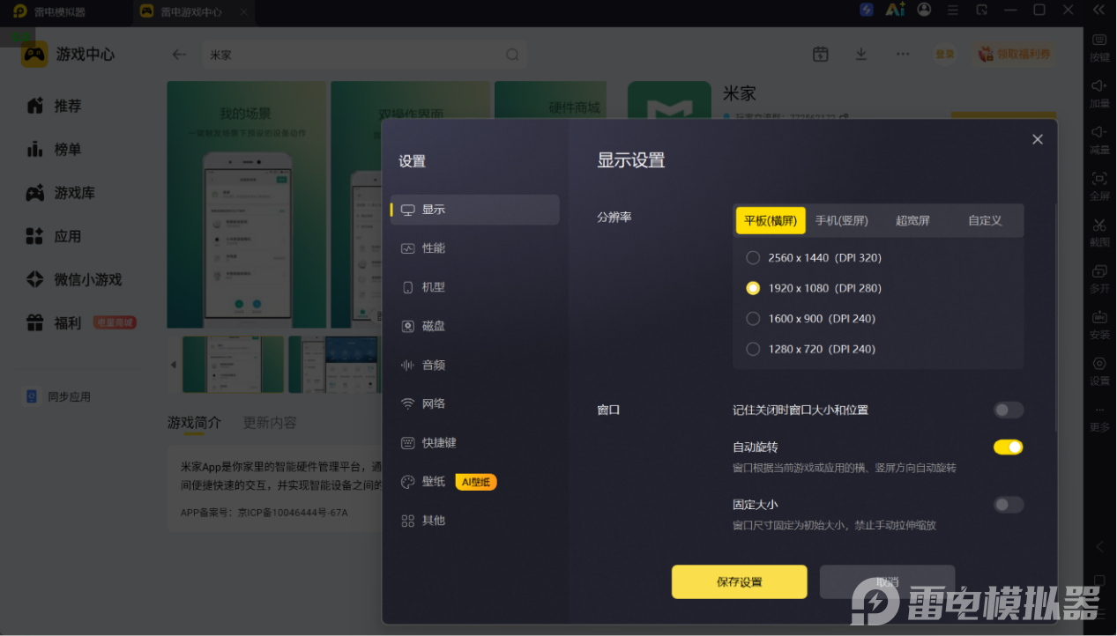Click the back arrow beside search box
The width and height of the screenshot is (1117, 636).
[x=179, y=55]
